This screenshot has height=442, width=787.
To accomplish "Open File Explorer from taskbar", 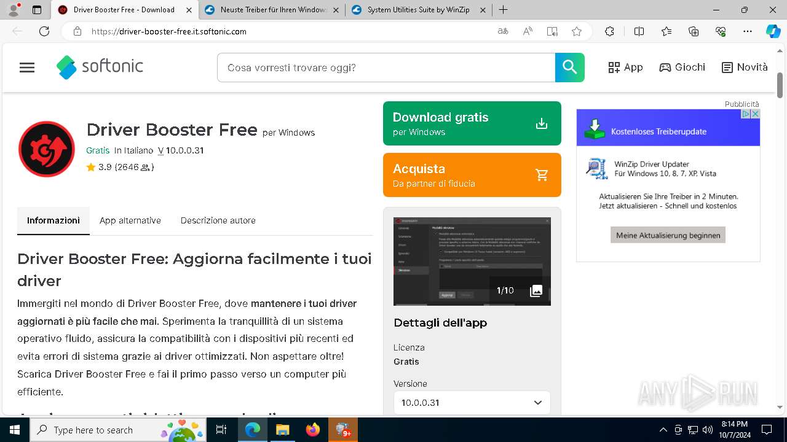I will click(x=282, y=430).
